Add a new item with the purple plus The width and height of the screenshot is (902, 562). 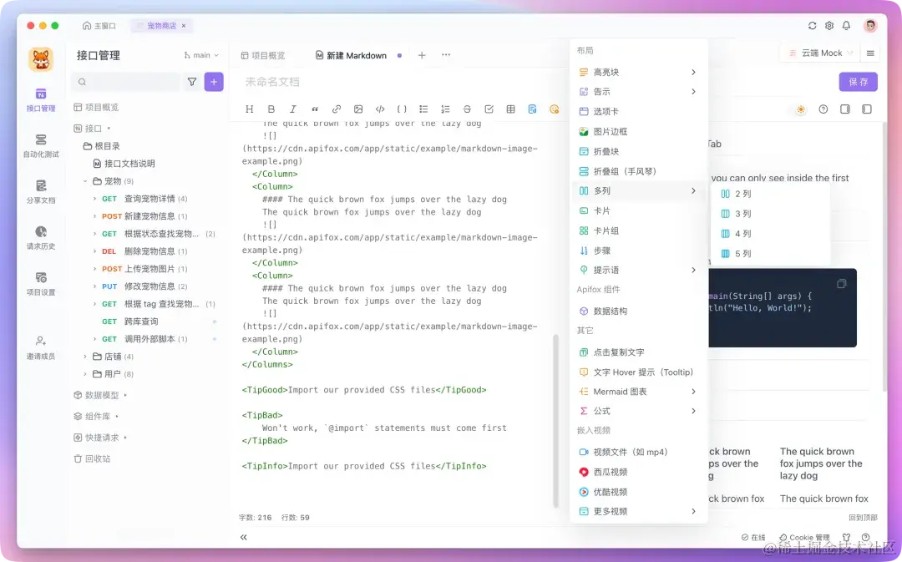[214, 82]
